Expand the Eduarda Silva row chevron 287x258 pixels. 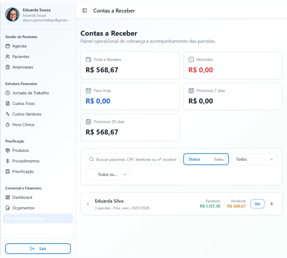pos(88,204)
